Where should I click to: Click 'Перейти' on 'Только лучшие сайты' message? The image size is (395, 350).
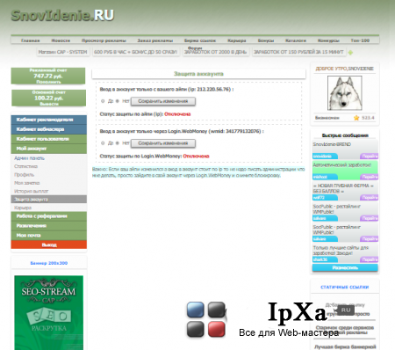tap(370, 259)
